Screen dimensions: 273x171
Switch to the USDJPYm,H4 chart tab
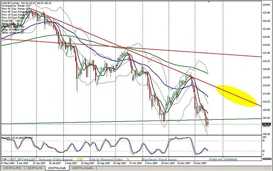[x=35, y=168]
